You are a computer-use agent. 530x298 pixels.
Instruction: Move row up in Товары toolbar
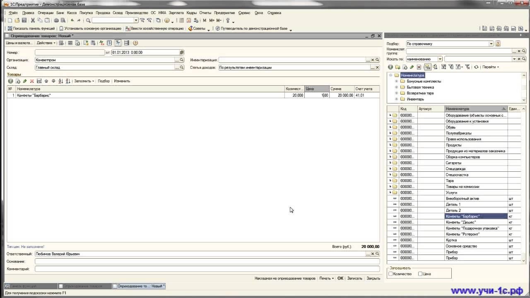[x=46, y=81]
